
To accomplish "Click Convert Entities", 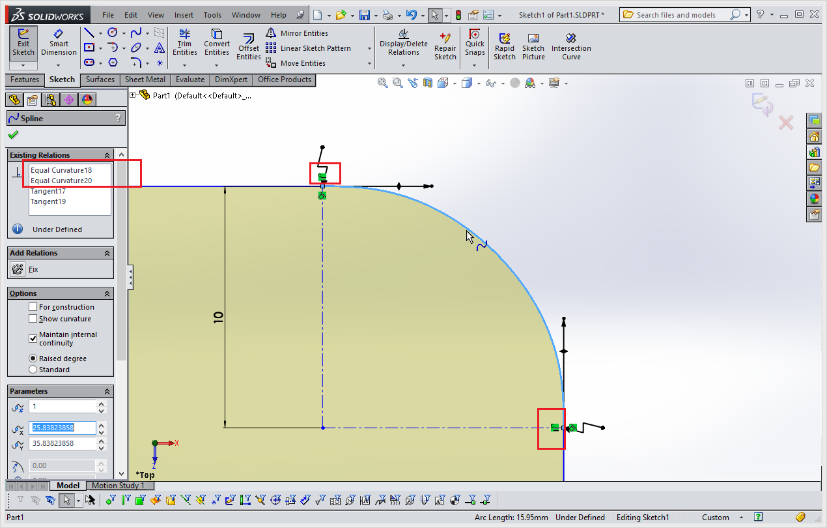I will 217,43.
